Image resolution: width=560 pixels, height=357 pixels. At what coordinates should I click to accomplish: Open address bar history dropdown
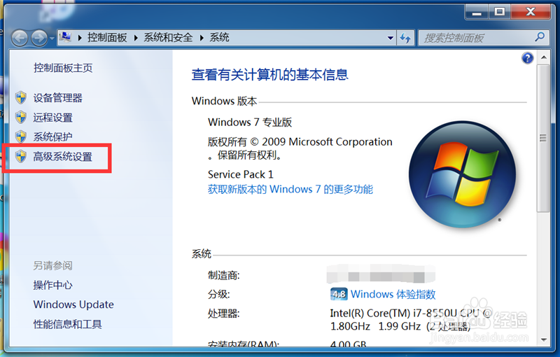(391, 38)
